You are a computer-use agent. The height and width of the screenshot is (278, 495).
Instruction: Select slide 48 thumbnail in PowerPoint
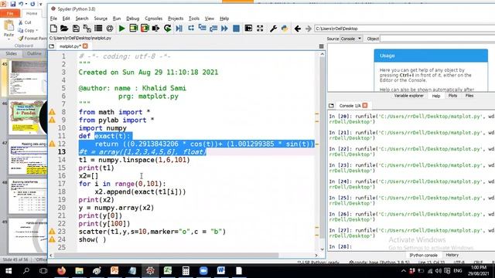click(28, 196)
